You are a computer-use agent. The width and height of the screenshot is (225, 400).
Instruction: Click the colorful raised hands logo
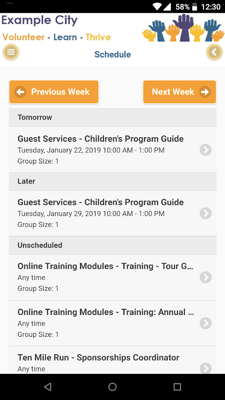pos(183,28)
